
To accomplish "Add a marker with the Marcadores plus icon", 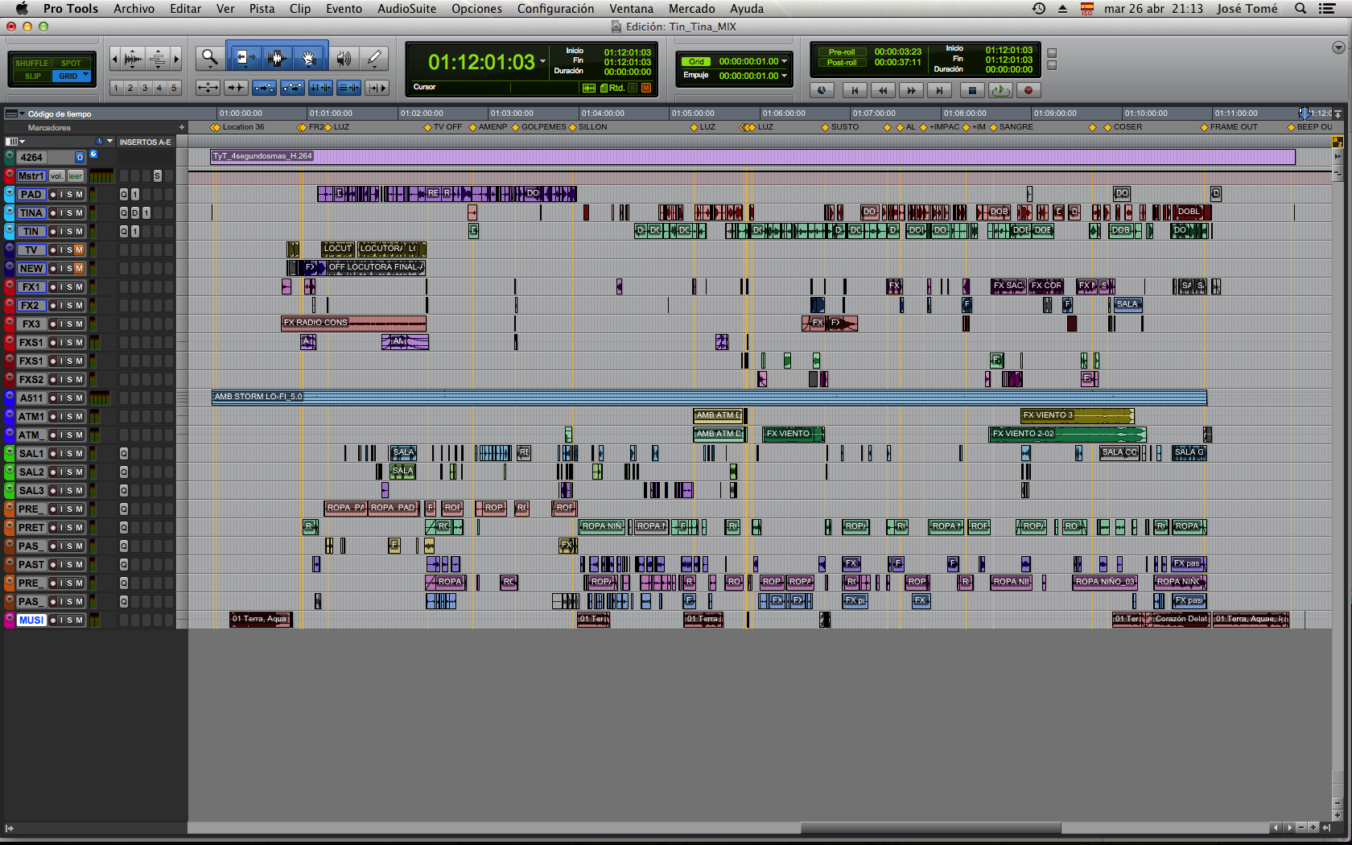I will [182, 127].
